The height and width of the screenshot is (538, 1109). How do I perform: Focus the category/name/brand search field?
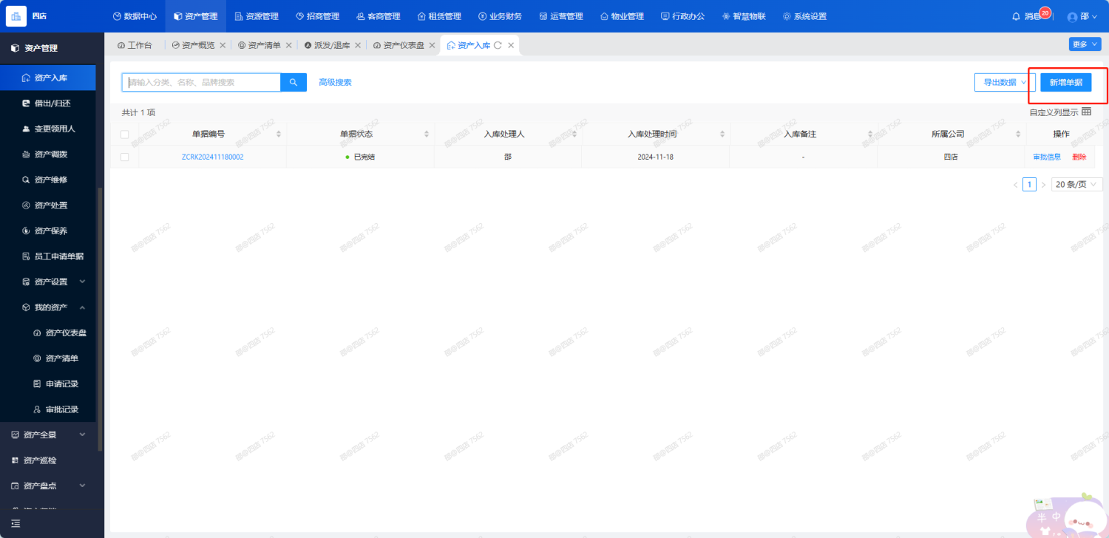[201, 82]
